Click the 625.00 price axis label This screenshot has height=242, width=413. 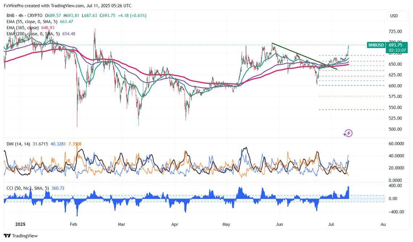(395, 75)
